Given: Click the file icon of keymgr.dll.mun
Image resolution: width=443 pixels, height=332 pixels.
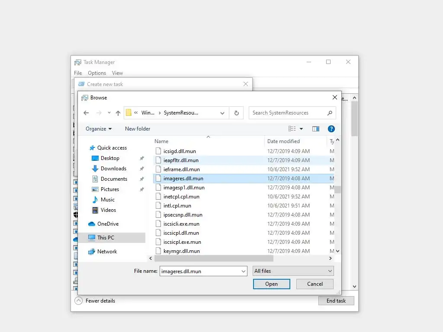Looking at the screenshot, I should pos(158,251).
